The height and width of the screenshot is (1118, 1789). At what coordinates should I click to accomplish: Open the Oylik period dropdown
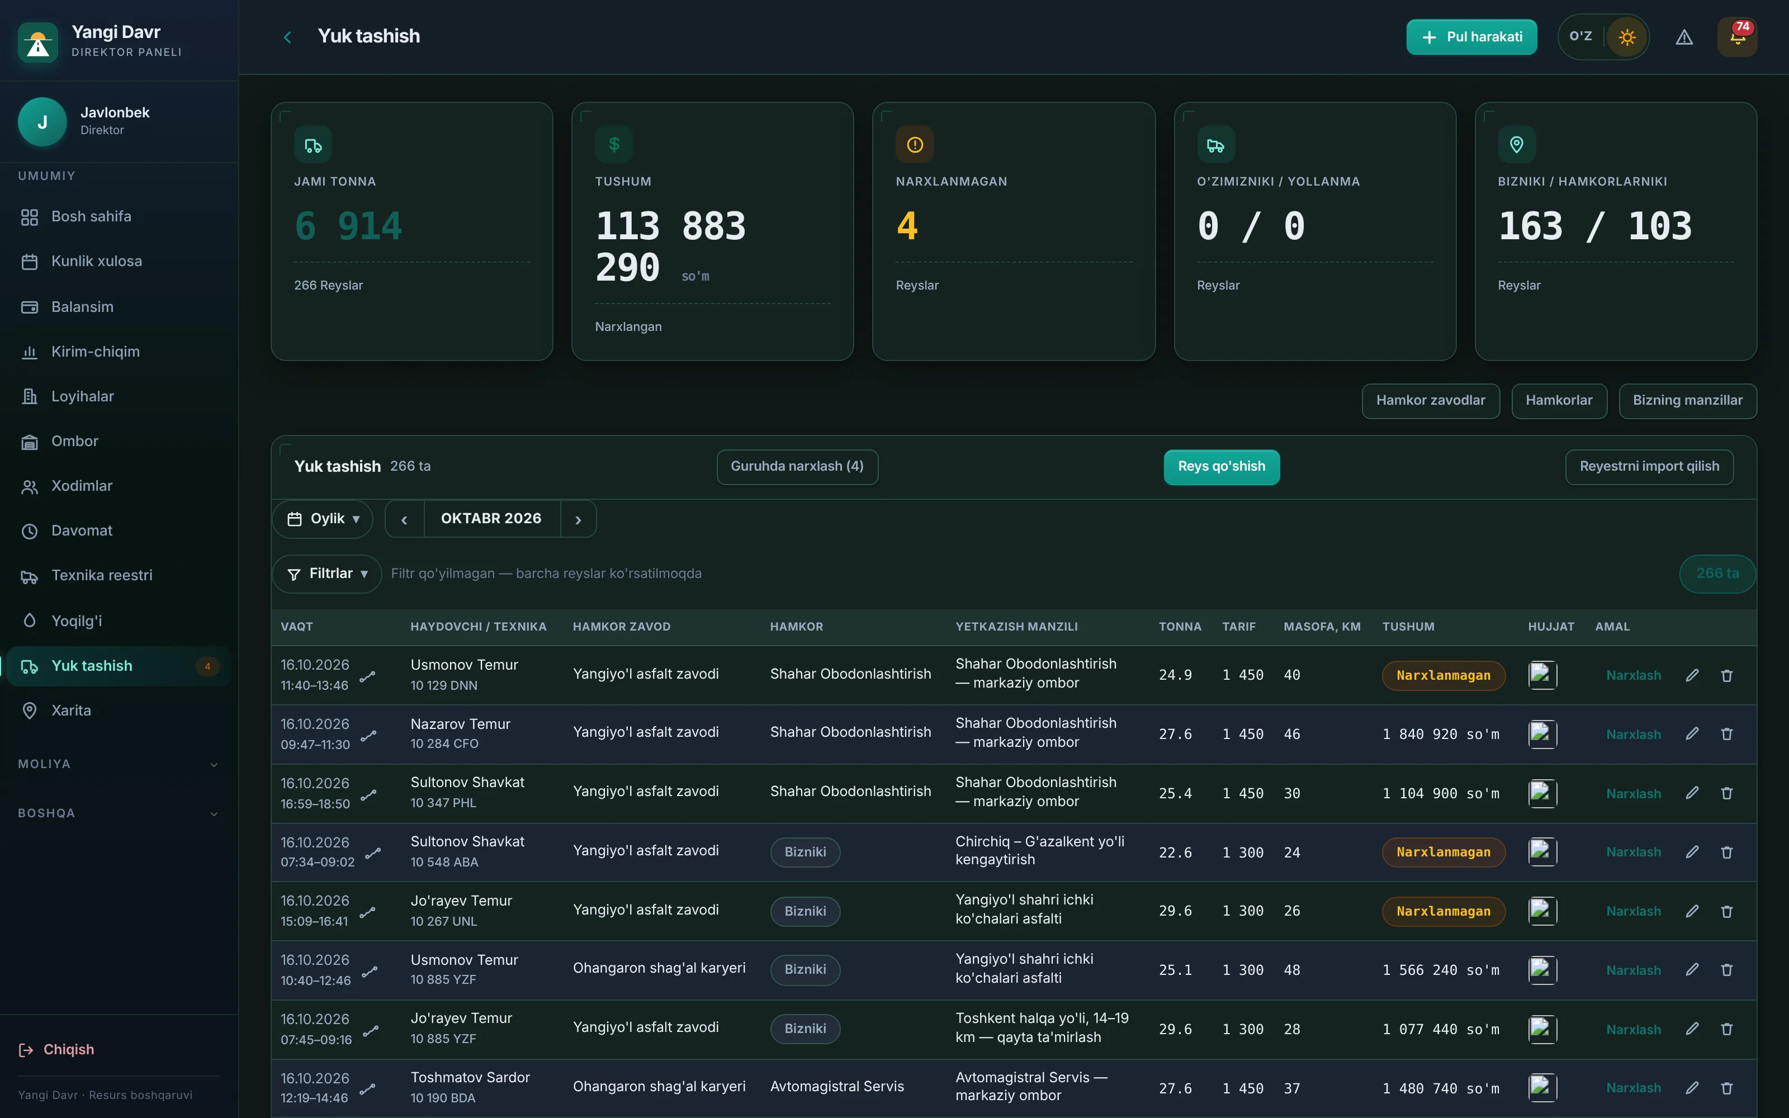[x=323, y=519]
